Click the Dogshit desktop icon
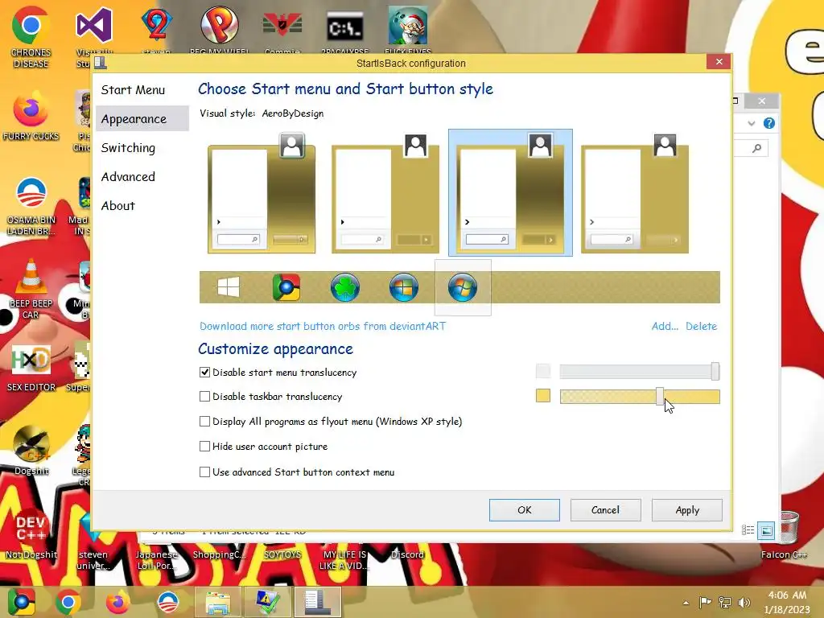The height and width of the screenshot is (618, 824). click(x=31, y=450)
